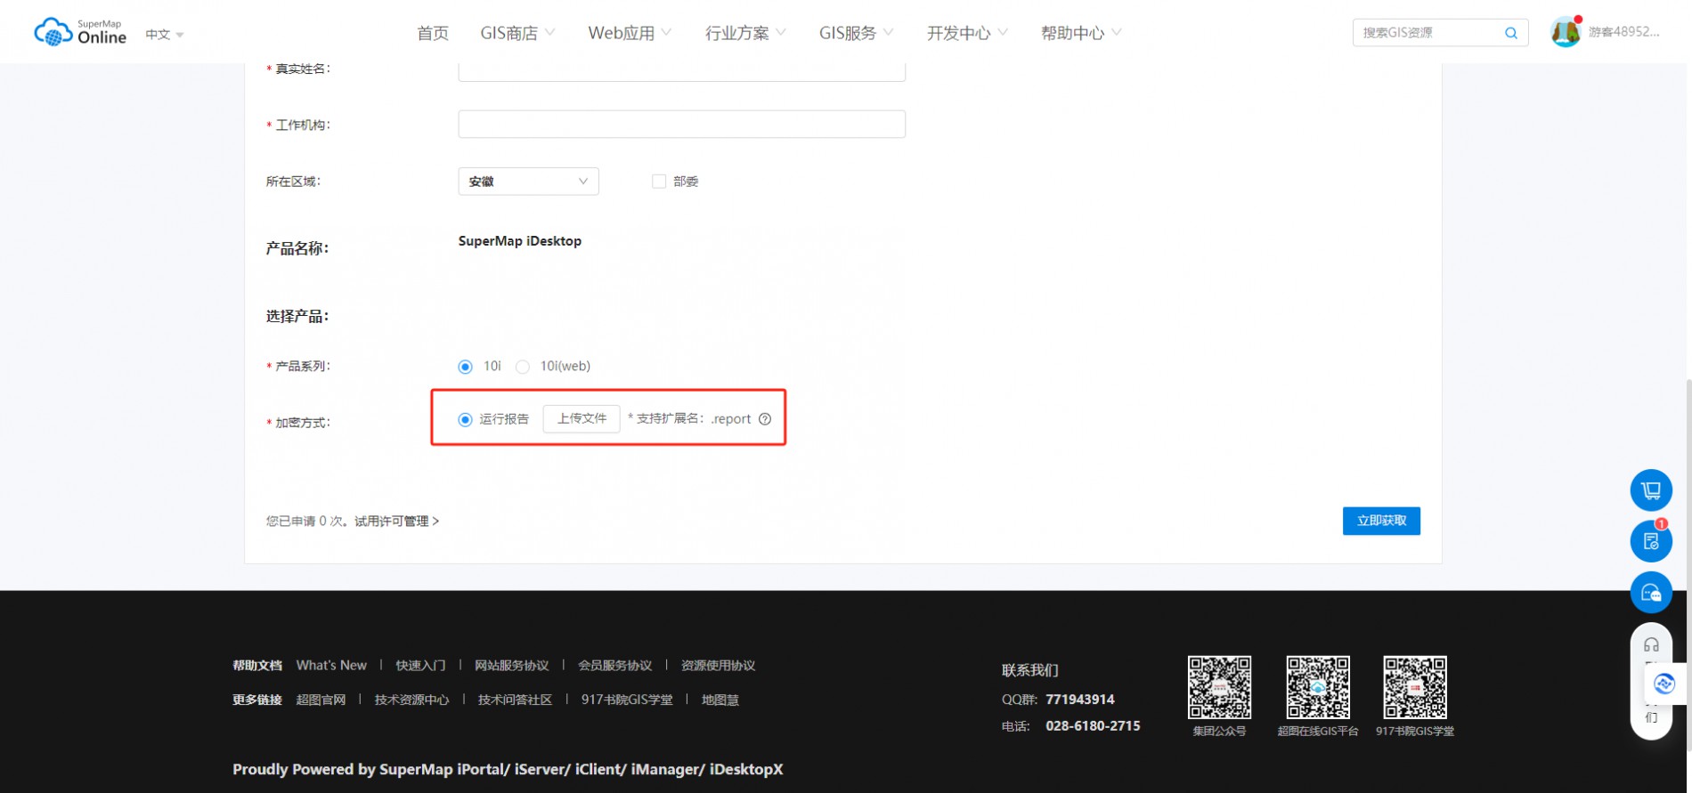
Task: Click the 超图在线GIS平台 QR code
Action: pyautogui.click(x=1318, y=687)
